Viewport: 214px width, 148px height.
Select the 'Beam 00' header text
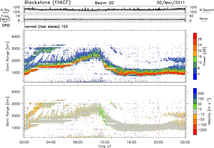pyautogui.click(x=104, y=3)
